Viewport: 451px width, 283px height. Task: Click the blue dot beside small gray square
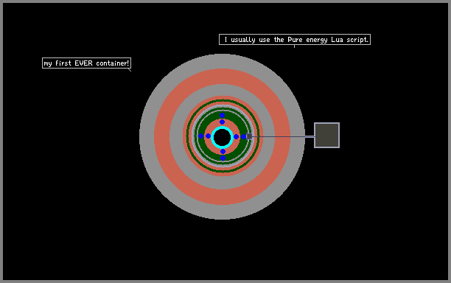[243, 136]
